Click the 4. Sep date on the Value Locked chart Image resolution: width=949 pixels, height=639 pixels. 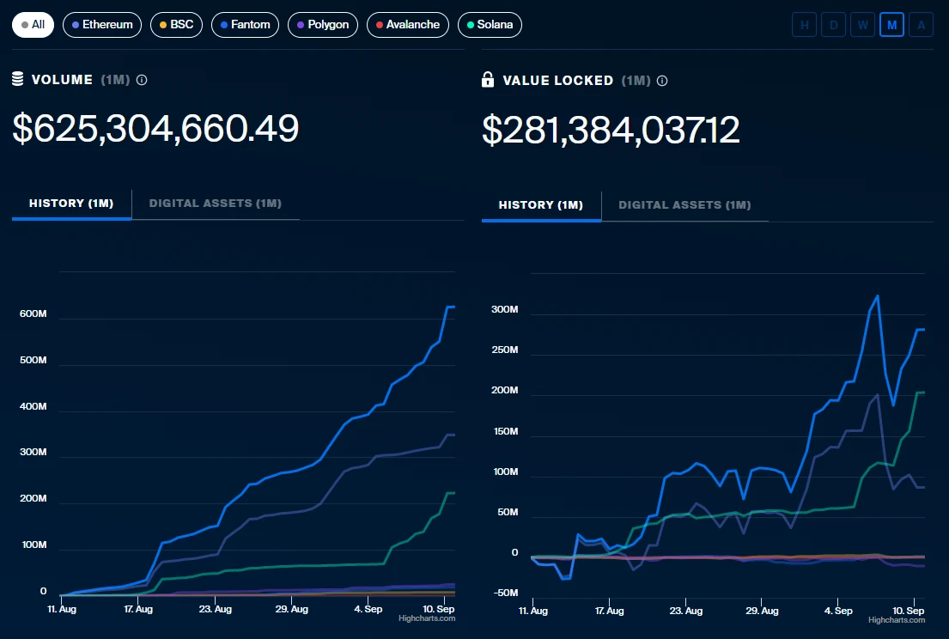click(838, 611)
